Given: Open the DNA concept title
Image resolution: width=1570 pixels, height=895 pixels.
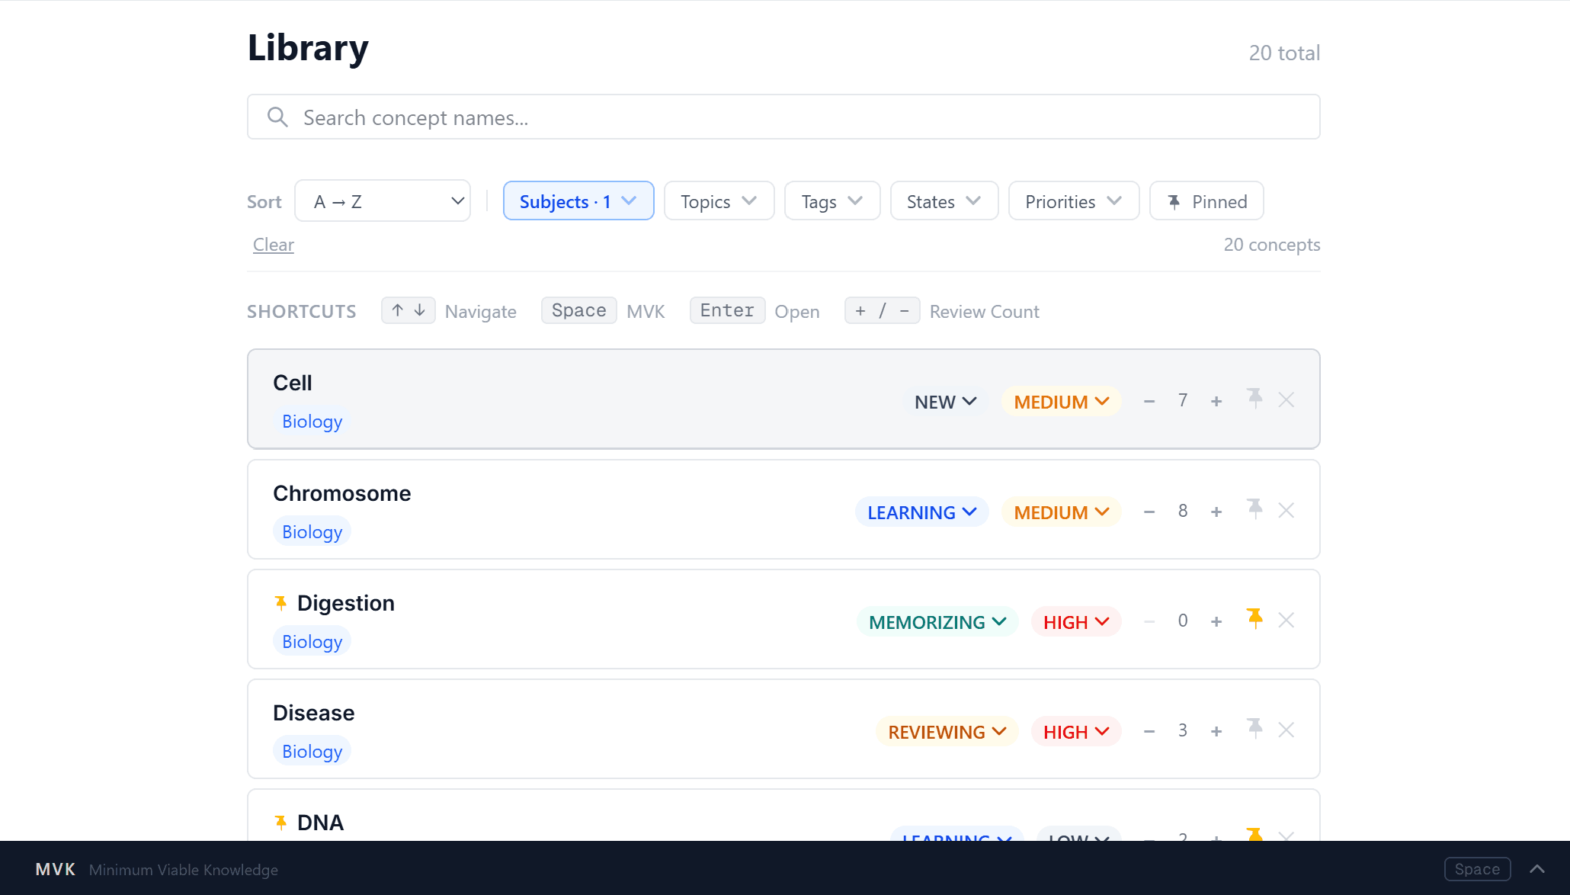Looking at the screenshot, I should tap(321, 823).
